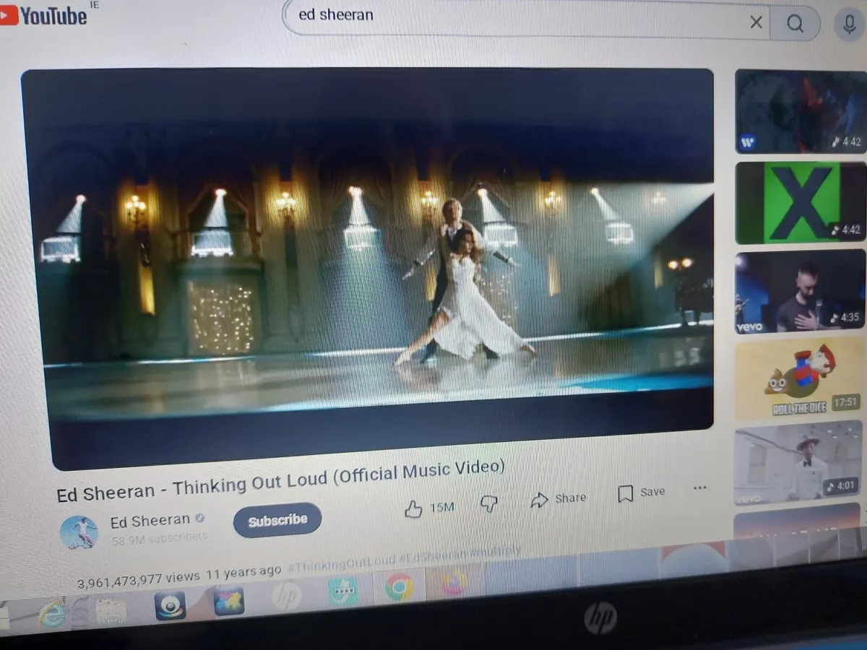Open Ed Sheeran's channel avatar
Screen dimensions: 867x650
point(79,532)
